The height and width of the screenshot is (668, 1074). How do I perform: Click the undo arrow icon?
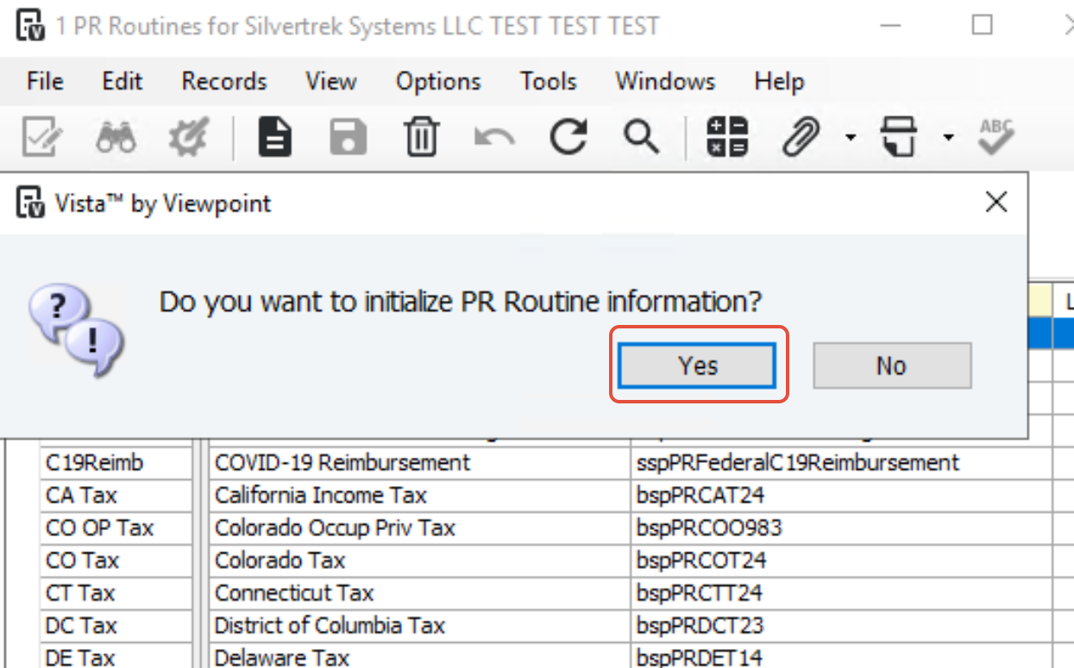[x=494, y=136]
